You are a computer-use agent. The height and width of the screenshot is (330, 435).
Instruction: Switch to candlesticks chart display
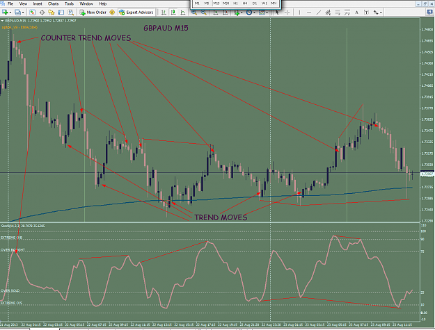pos(173,13)
